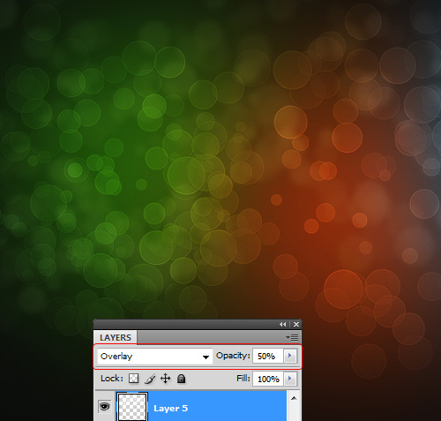
Task: Collapse the Layers panel to icons
Action: (282, 324)
